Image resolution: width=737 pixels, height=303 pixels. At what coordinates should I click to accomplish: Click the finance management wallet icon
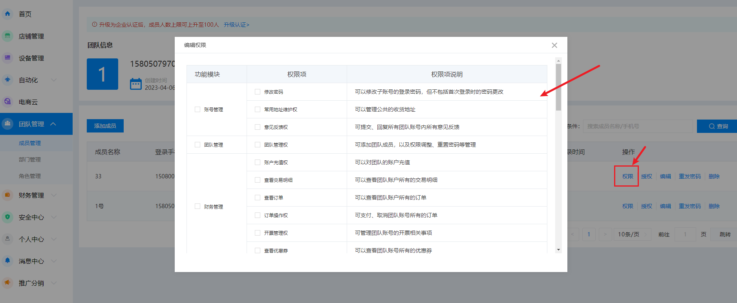tap(7, 195)
